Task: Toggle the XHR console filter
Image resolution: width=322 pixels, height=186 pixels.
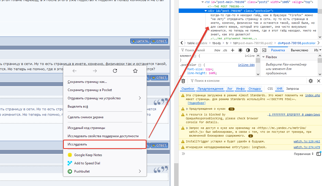Action: point(279,89)
